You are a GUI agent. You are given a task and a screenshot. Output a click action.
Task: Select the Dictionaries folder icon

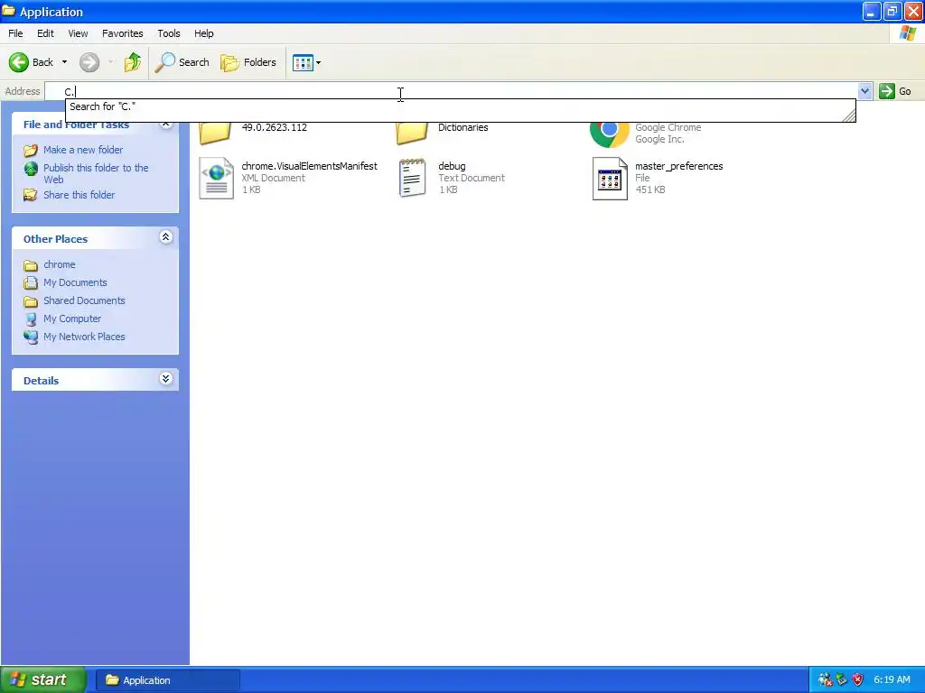coord(412,134)
